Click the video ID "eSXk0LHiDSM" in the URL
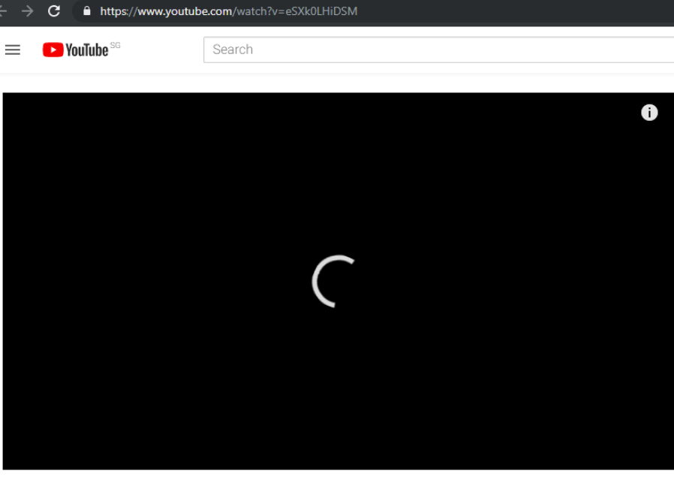Viewport: 674px width, 486px height. 321,11
